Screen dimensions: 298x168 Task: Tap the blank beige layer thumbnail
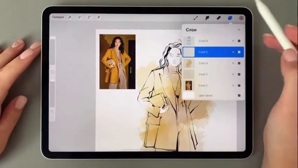pos(189,74)
